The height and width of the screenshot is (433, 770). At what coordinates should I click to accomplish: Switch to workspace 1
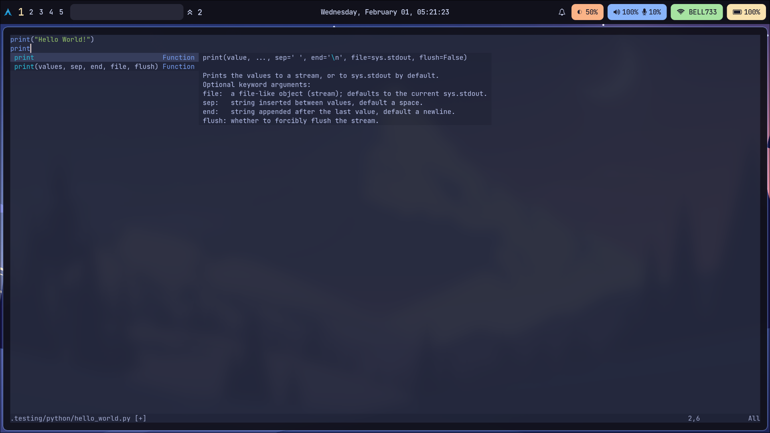21,12
